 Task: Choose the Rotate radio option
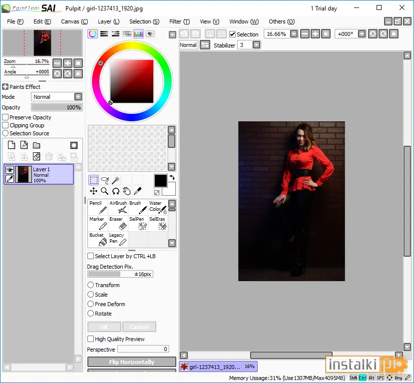click(90, 314)
